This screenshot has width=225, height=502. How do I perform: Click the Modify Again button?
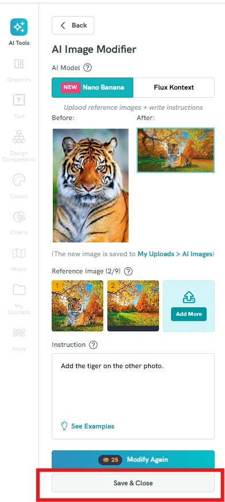point(133,459)
